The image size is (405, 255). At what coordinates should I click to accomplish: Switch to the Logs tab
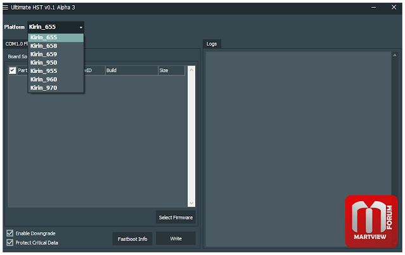click(x=212, y=44)
